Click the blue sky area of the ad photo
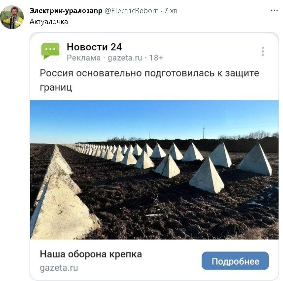Viewport: 283px width, 281px height. (154, 117)
